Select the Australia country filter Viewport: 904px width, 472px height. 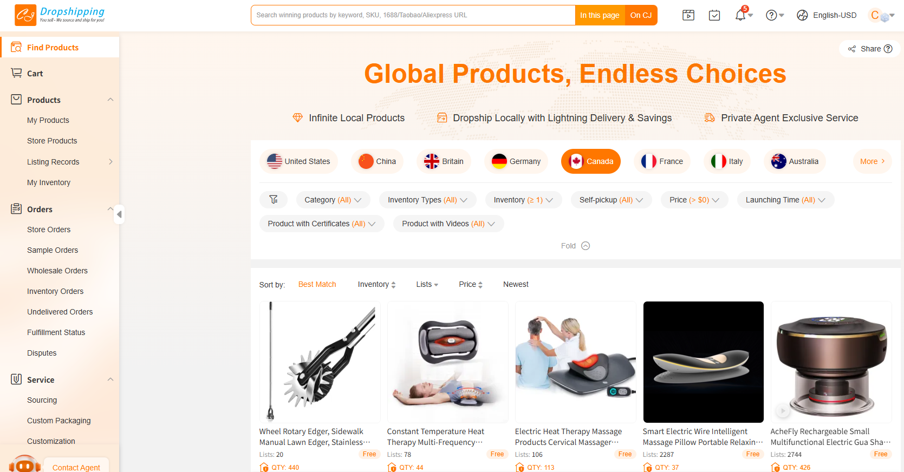(795, 161)
